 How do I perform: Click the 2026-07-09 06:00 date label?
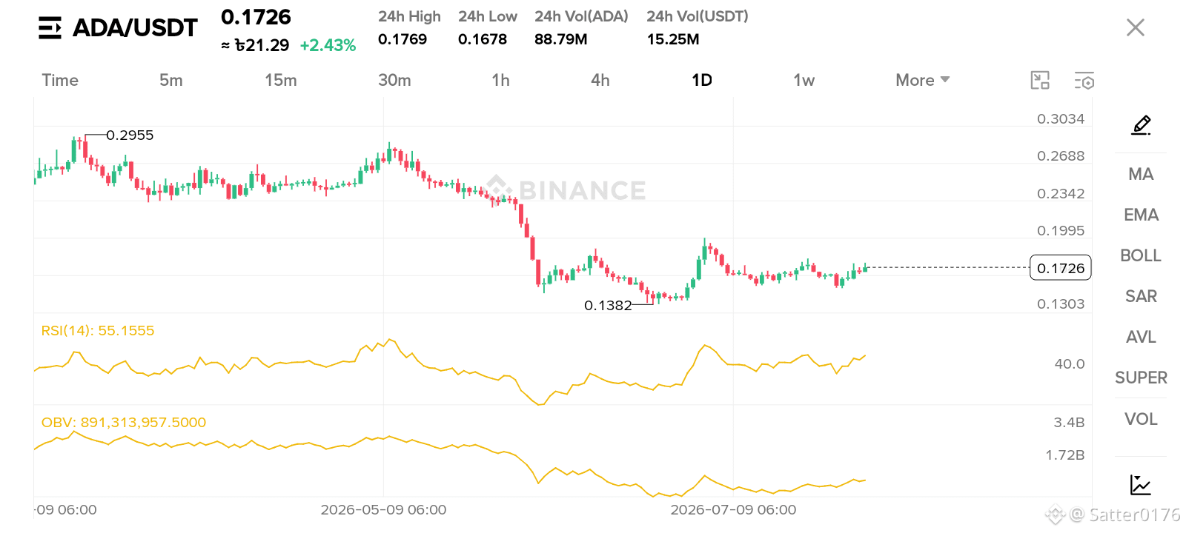[x=733, y=510]
